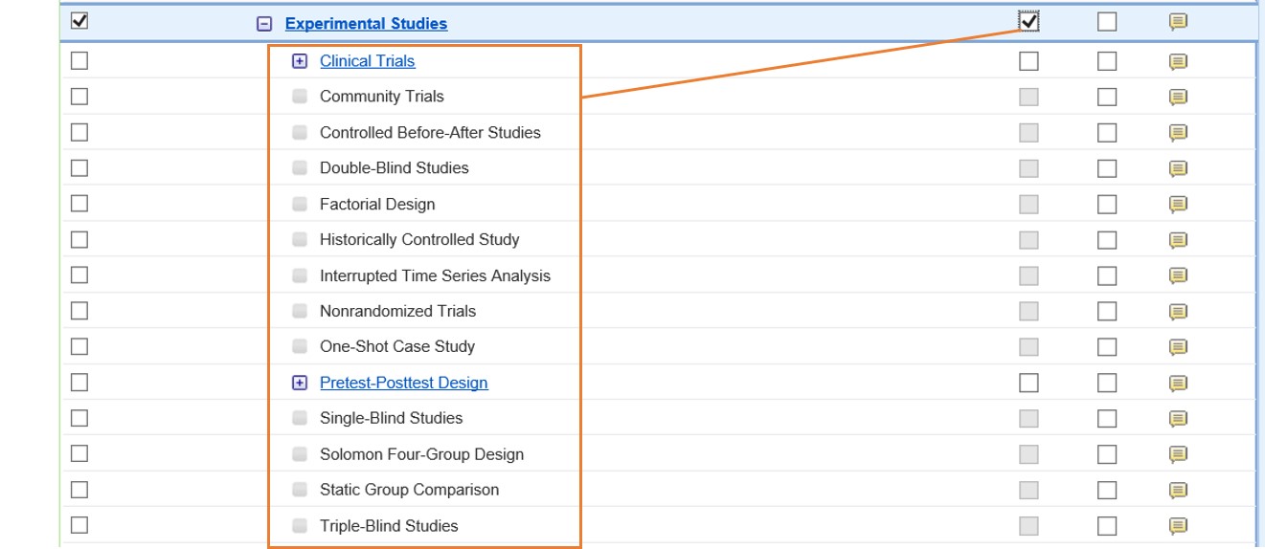Select the leftmost checkbox for Solomon Four-Group Design

click(79, 453)
